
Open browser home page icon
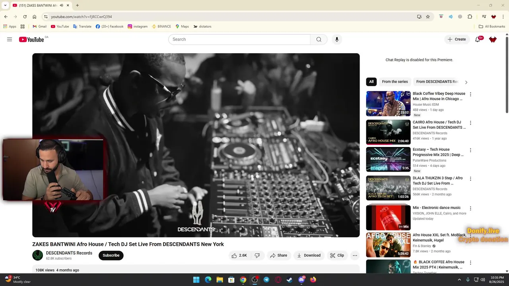pos(35,17)
